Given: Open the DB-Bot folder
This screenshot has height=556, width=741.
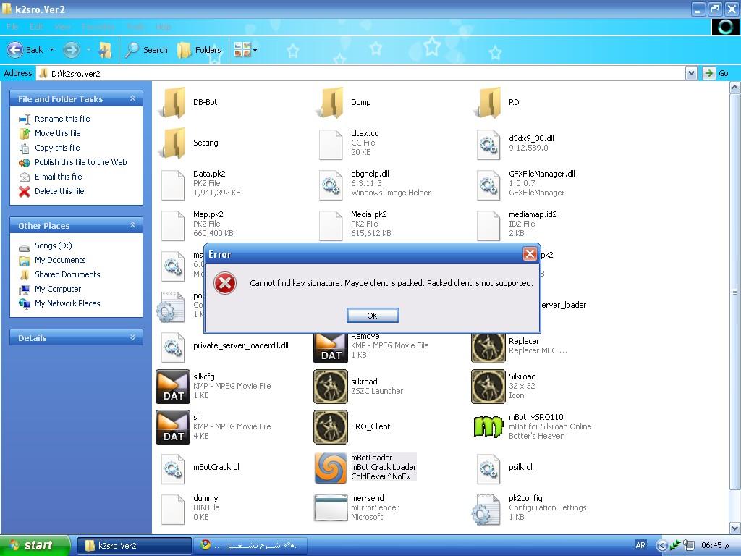Looking at the screenshot, I should (x=174, y=103).
